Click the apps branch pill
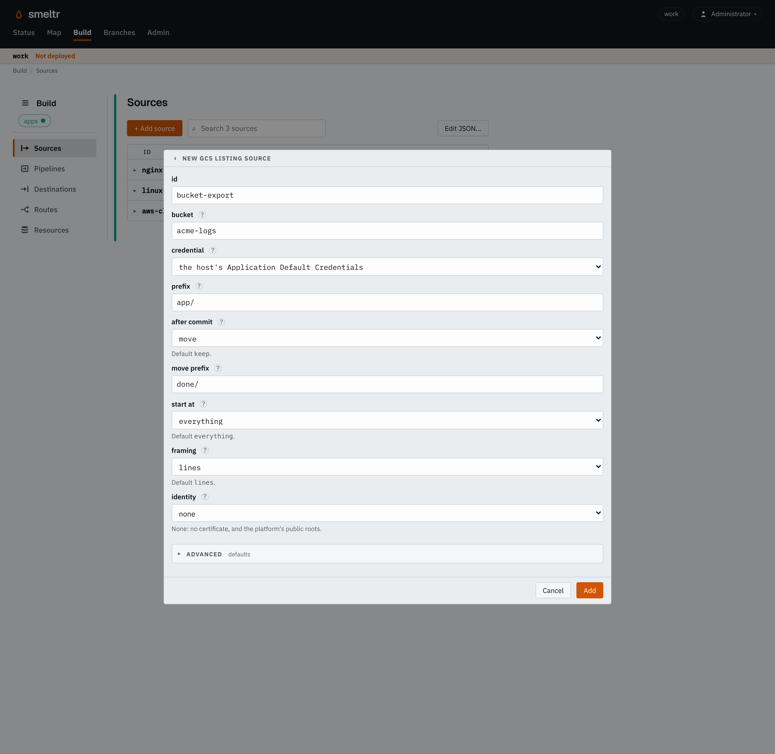The image size is (775, 754). pyautogui.click(x=35, y=121)
